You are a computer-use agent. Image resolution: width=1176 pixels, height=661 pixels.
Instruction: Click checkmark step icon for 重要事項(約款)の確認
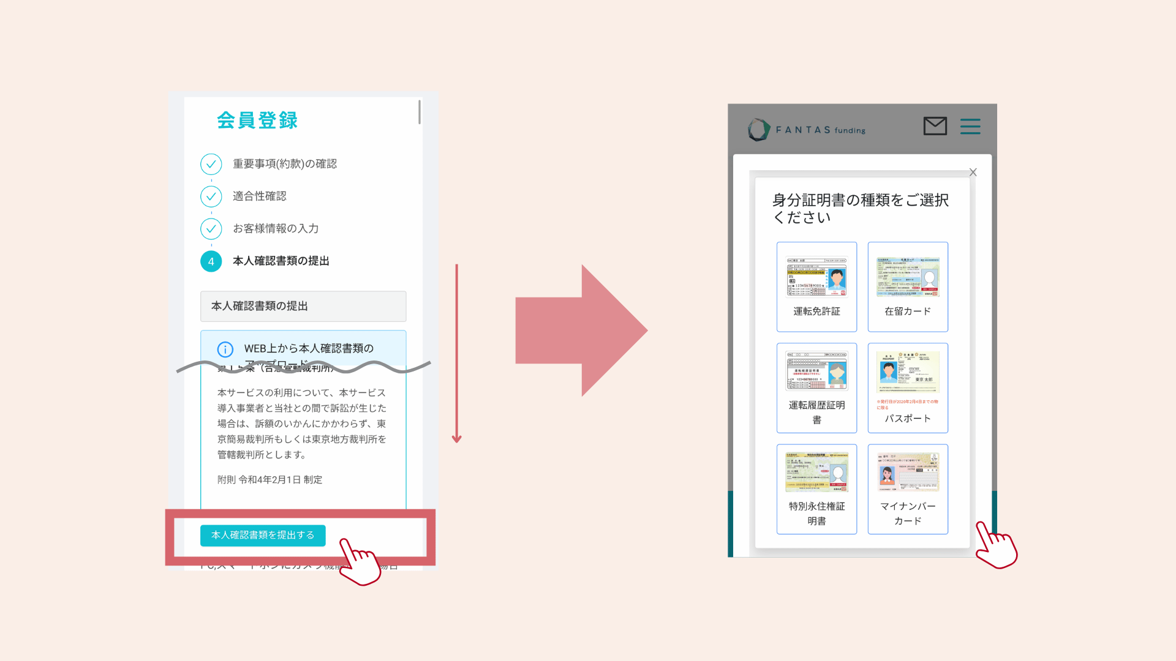[x=211, y=164]
